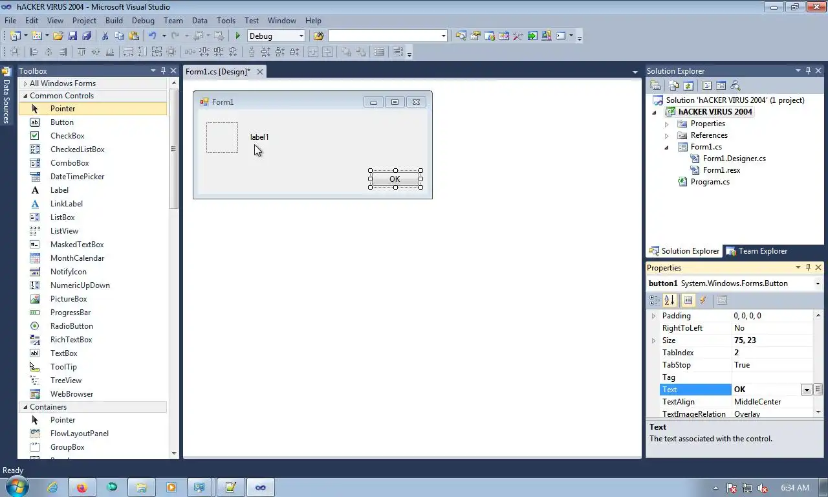
Task: Click the taskbar clock showing 6:34 AM
Action: pyautogui.click(x=795, y=487)
